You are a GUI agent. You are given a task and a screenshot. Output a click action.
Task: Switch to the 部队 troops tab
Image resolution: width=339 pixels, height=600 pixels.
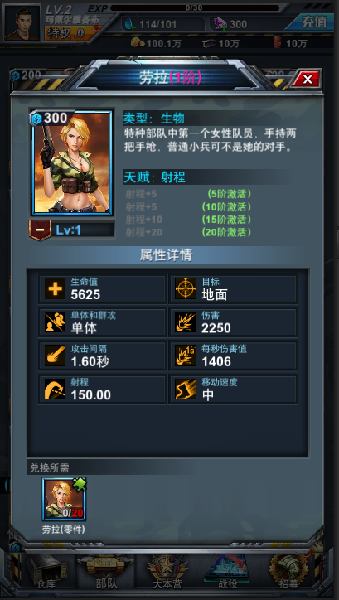[x=106, y=573]
